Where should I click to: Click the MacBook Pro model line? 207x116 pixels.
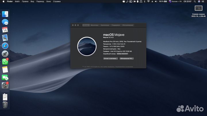(x=122, y=42)
